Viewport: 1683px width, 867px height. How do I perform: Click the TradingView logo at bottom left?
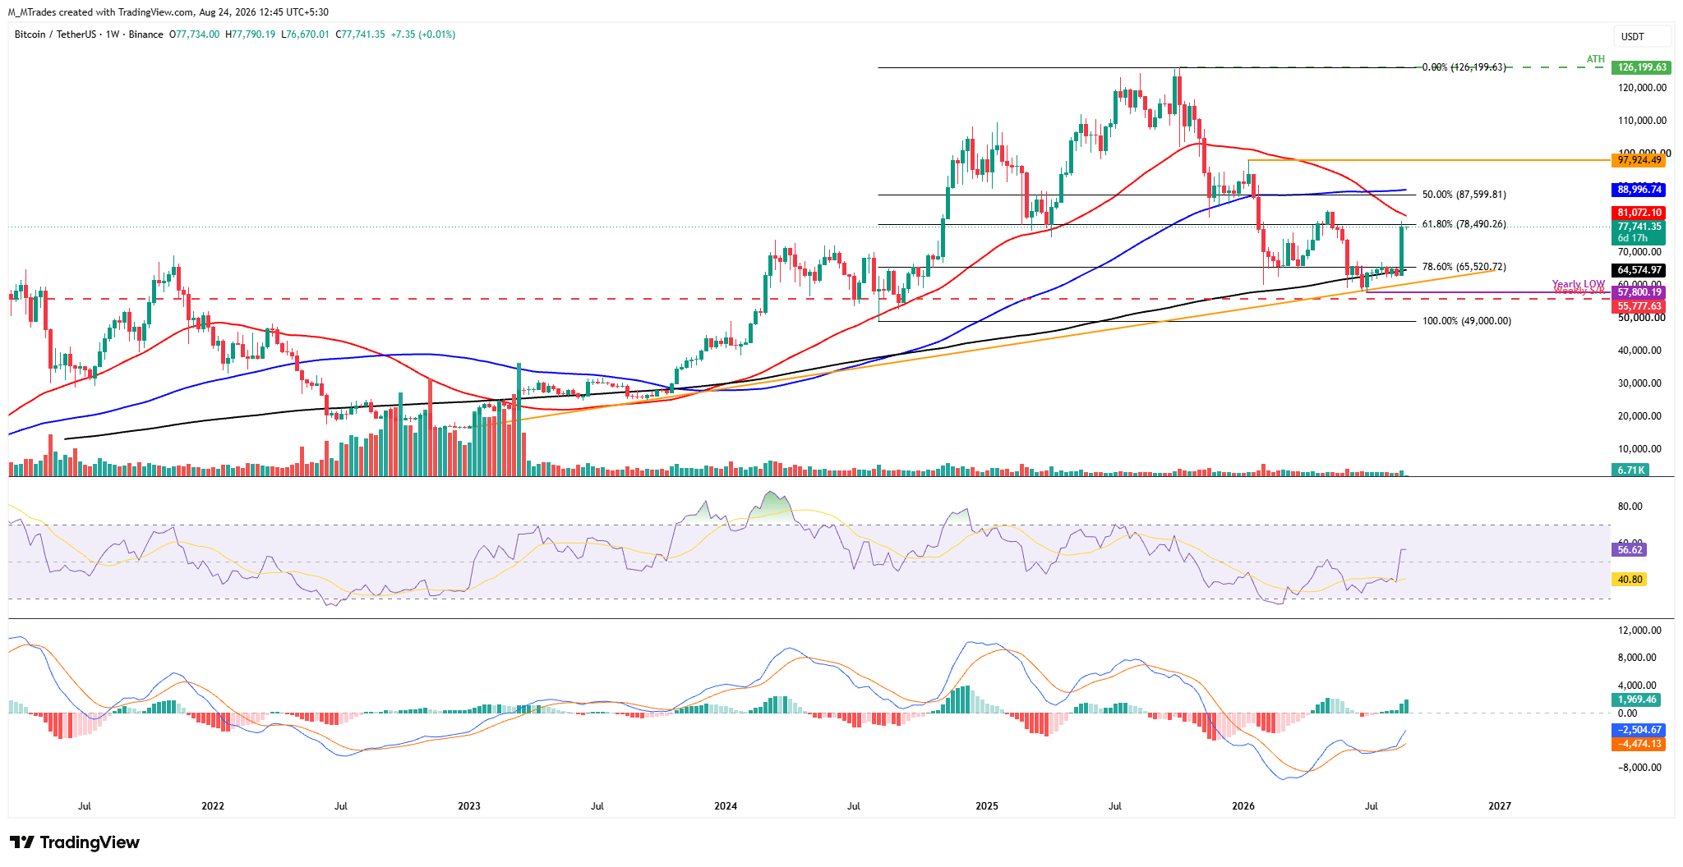tap(74, 842)
